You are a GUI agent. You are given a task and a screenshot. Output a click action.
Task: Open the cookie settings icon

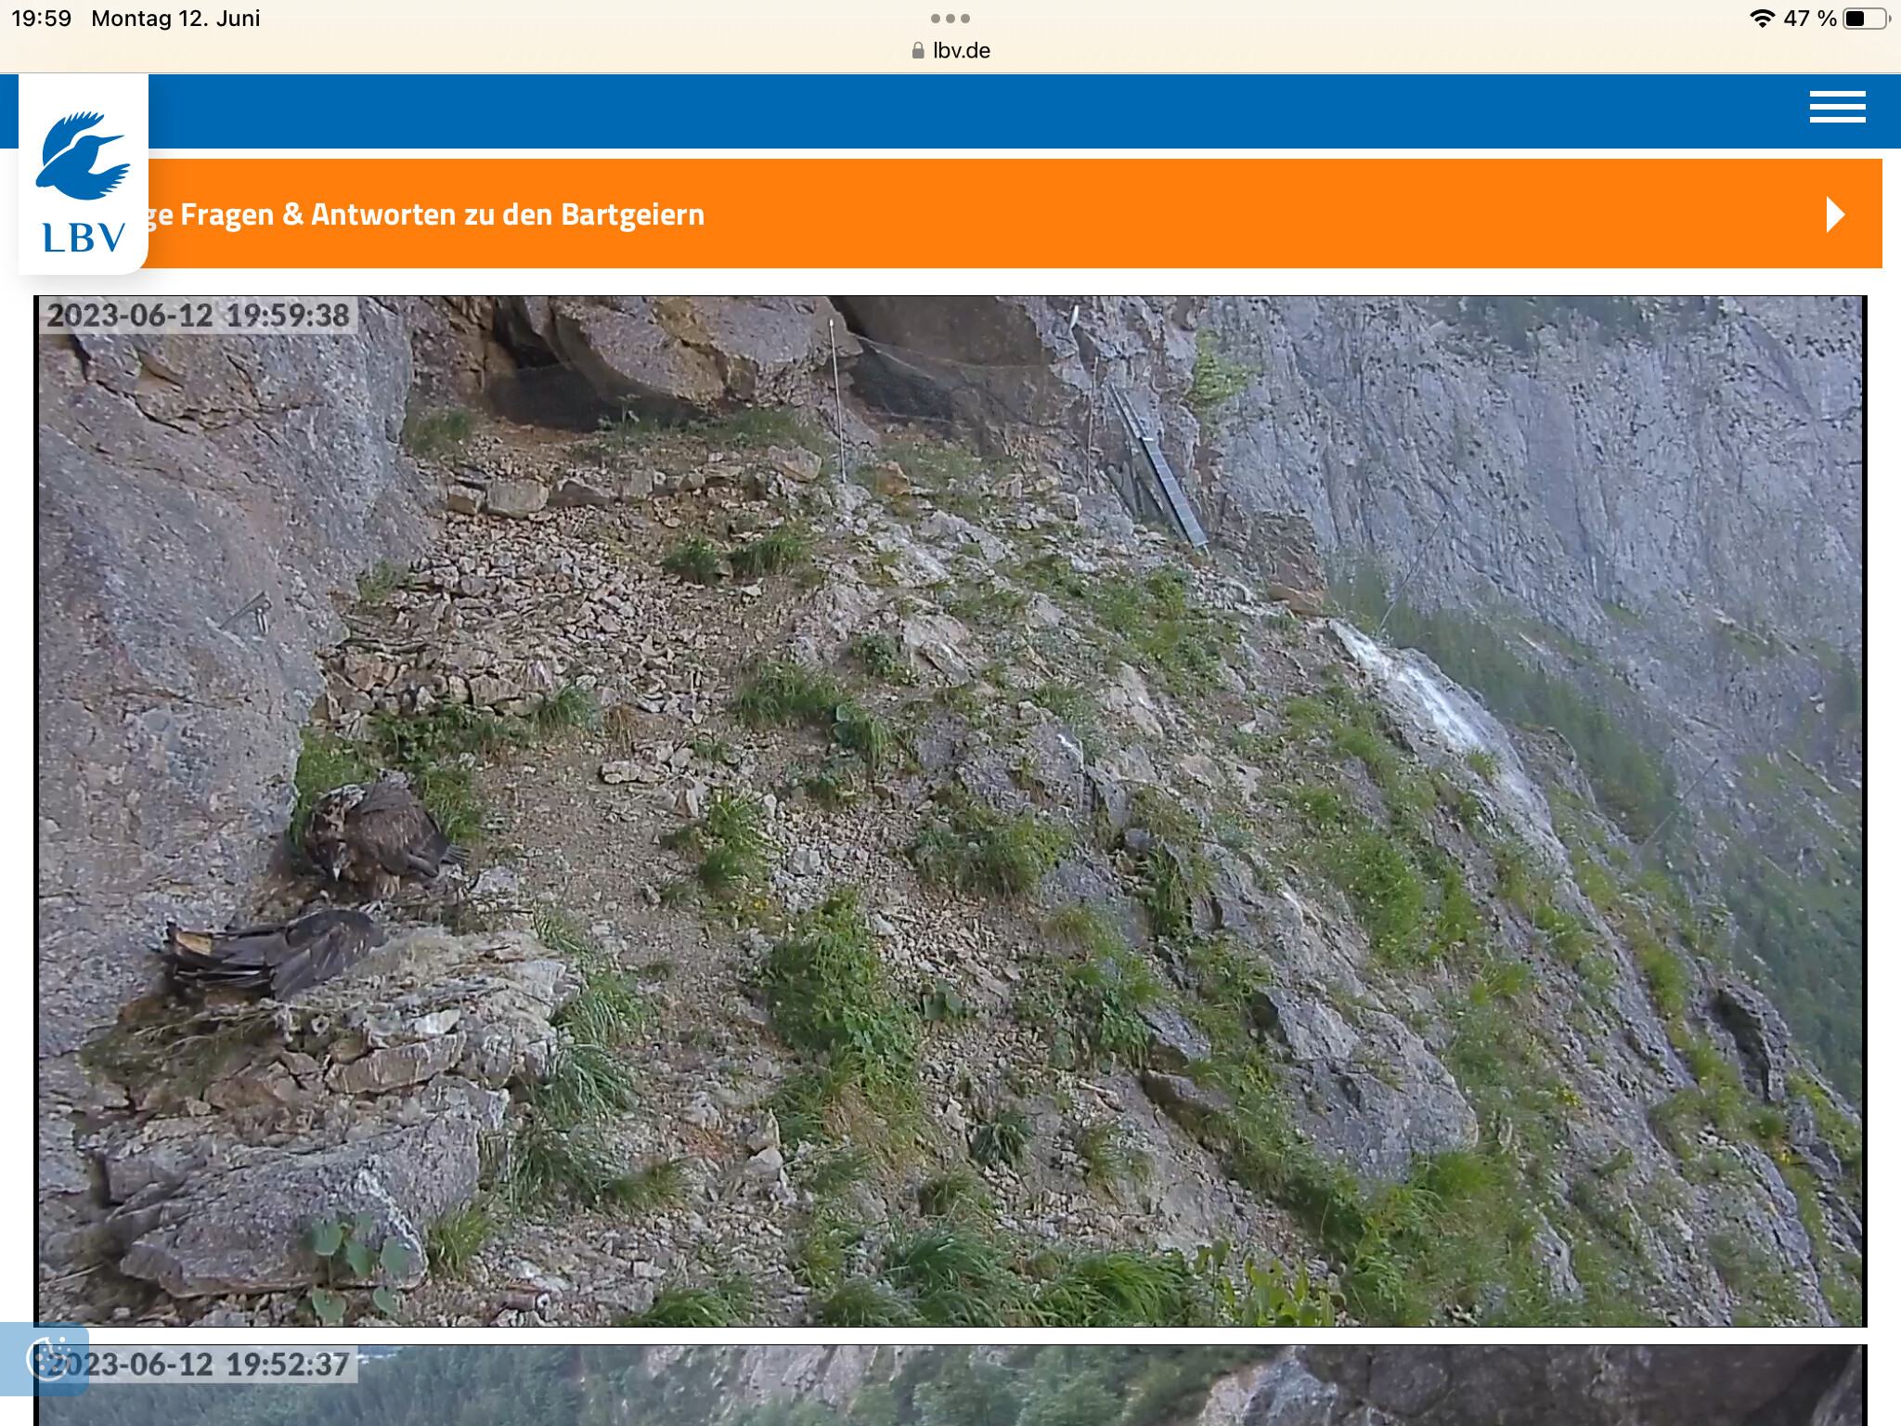[46, 1357]
